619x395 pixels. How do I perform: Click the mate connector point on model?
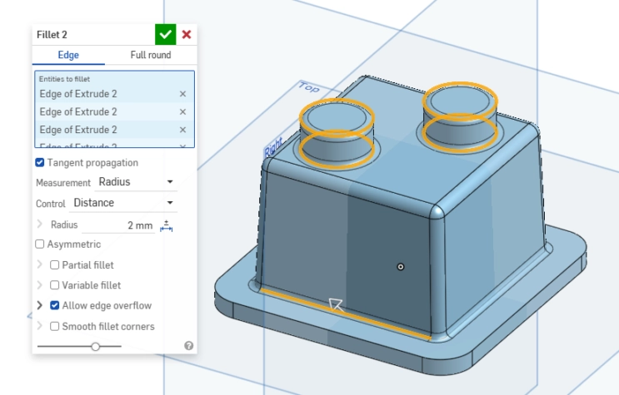tap(400, 267)
